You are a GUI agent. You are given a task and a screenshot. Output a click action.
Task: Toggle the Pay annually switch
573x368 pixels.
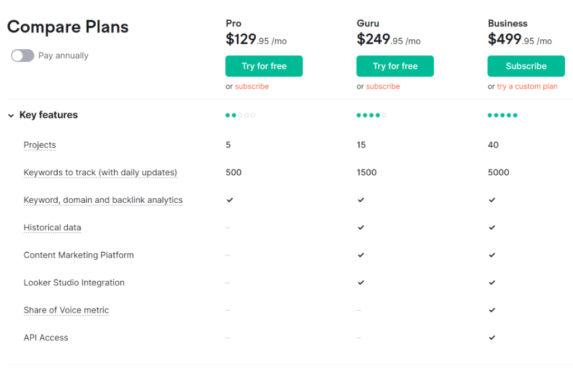click(21, 55)
